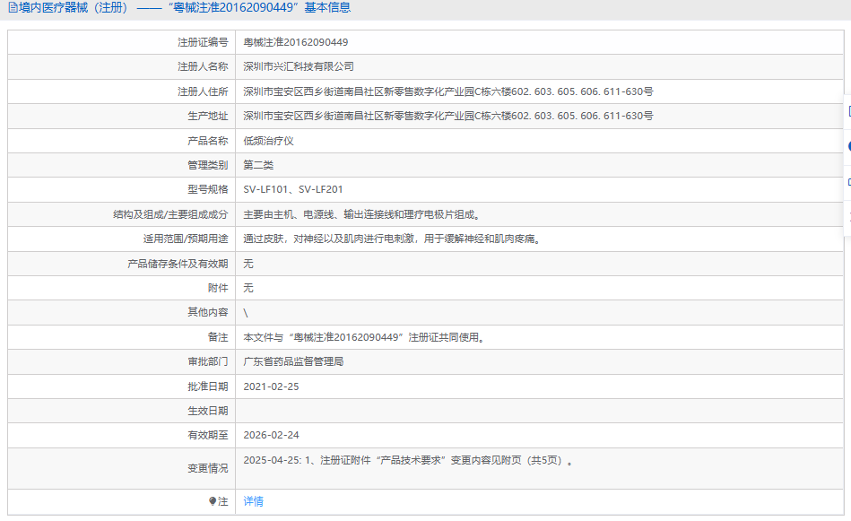
Task: Click the address value in the 注册人住所 row
Action: [x=447, y=91]
